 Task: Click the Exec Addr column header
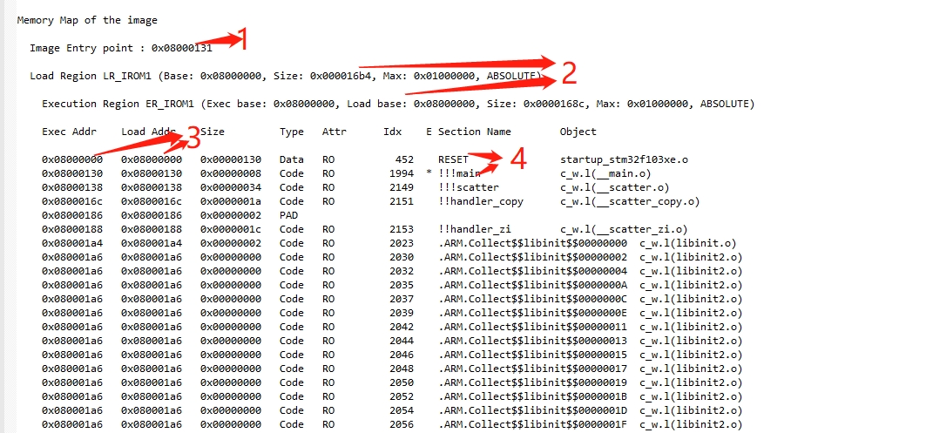pos(66,132)
